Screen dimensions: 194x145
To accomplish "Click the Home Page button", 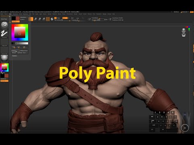I will (4, 19).
